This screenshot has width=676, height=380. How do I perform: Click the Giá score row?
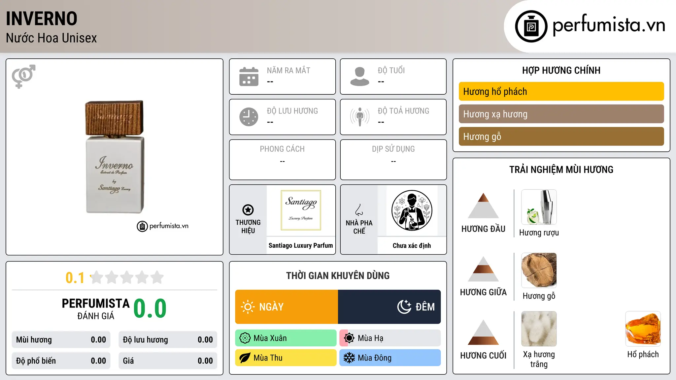[x=168, y=361]
